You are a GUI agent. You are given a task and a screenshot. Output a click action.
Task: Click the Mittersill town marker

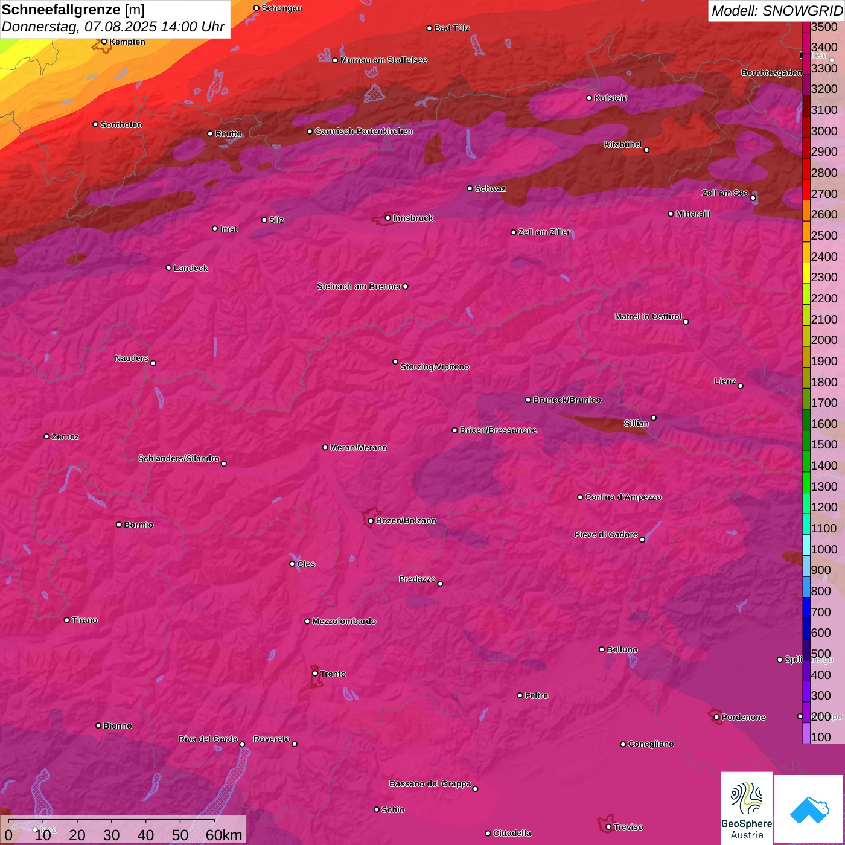(x=671, y=214)
